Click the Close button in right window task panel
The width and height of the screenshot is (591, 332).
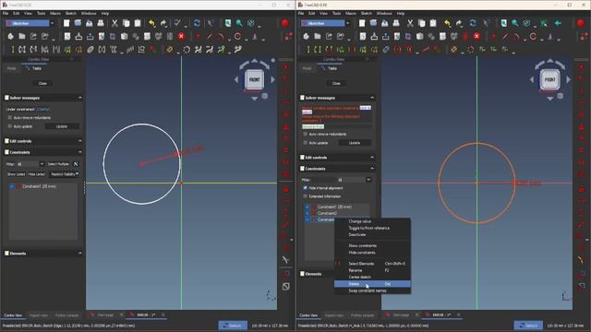336,84
